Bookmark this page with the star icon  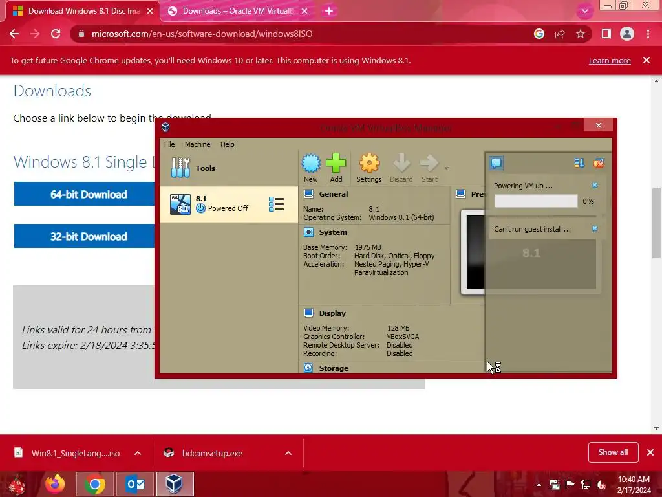coord(581,34)
